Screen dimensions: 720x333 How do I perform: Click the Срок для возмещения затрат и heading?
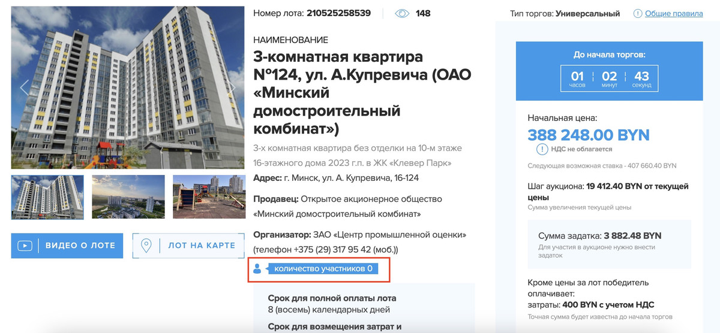pos(334,327)
